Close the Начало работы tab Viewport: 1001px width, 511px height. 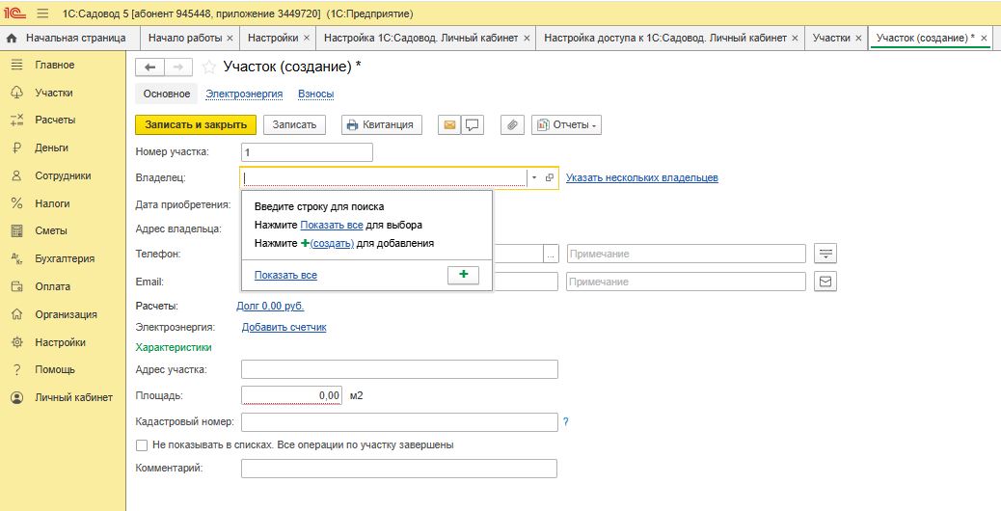(x=230, y=39)
